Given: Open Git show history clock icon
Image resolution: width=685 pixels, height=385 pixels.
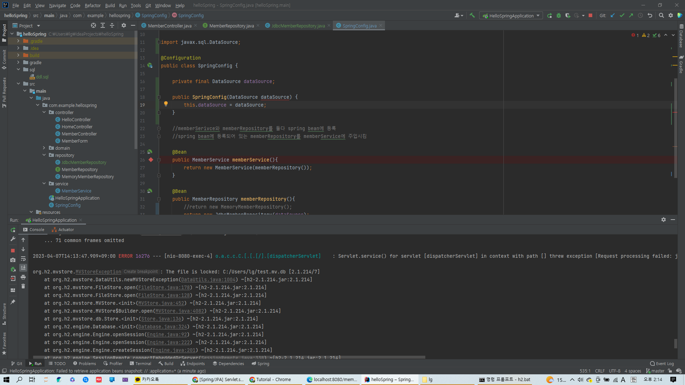Looking at the screenshot, I should (x=640, y=15).
